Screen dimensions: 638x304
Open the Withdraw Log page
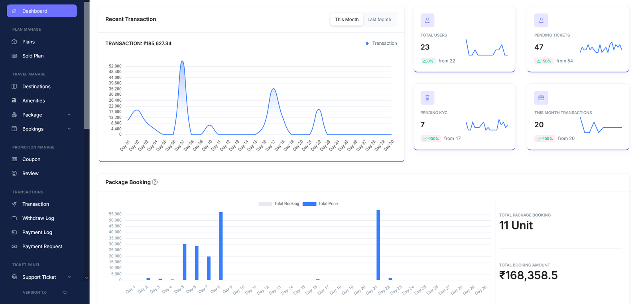(38, 218)
